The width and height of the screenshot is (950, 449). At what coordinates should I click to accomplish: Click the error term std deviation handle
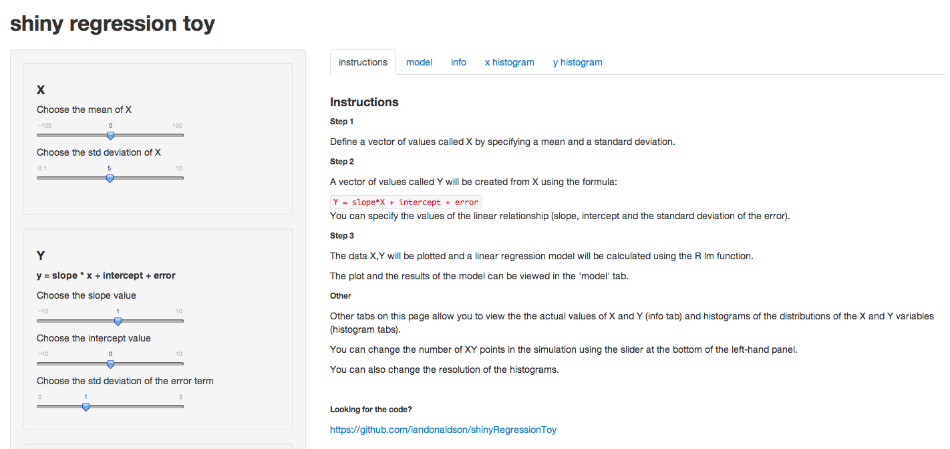coord(86,407)
